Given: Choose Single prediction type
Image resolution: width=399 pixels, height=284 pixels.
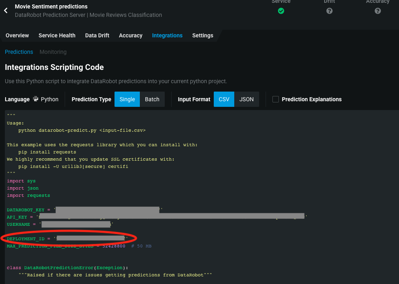Looking at the screenshot, I should [x=127, y=99].
